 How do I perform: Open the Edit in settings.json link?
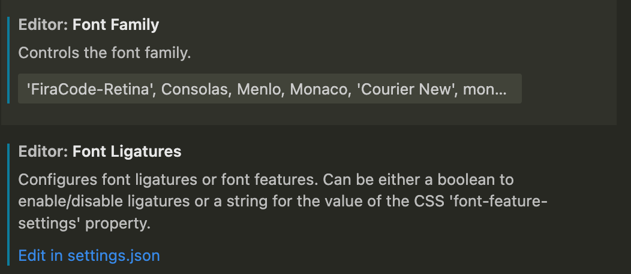pyautogui.click(x=89, y=255)
